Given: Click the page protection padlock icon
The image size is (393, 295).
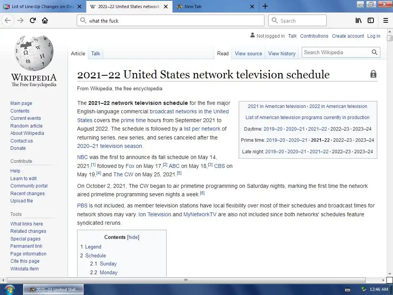Looking at the screenshot, I should (373, 74).
